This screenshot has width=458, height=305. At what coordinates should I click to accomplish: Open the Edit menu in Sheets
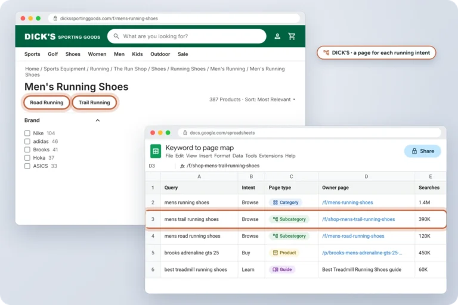tap(180, 156)
